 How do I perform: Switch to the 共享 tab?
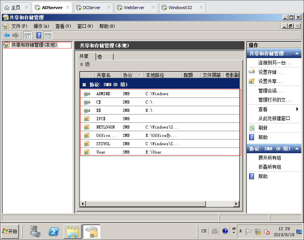coord(86,56)
